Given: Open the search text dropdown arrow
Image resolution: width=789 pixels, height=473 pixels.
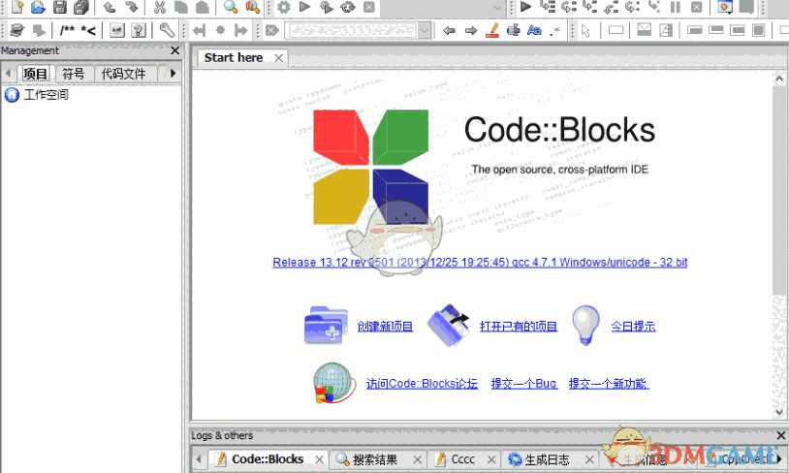Looking at the screenshot, I should 426,31.
